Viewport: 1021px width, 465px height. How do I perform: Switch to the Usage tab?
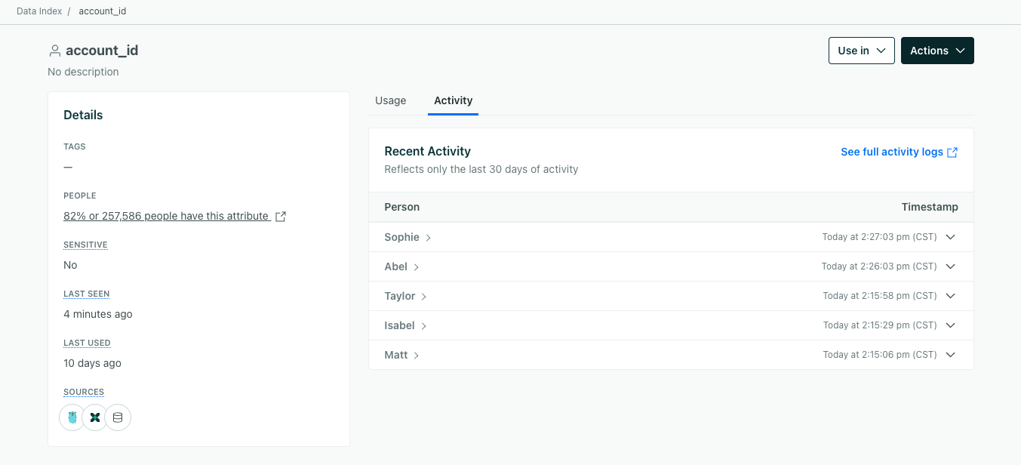click(390, 100)
